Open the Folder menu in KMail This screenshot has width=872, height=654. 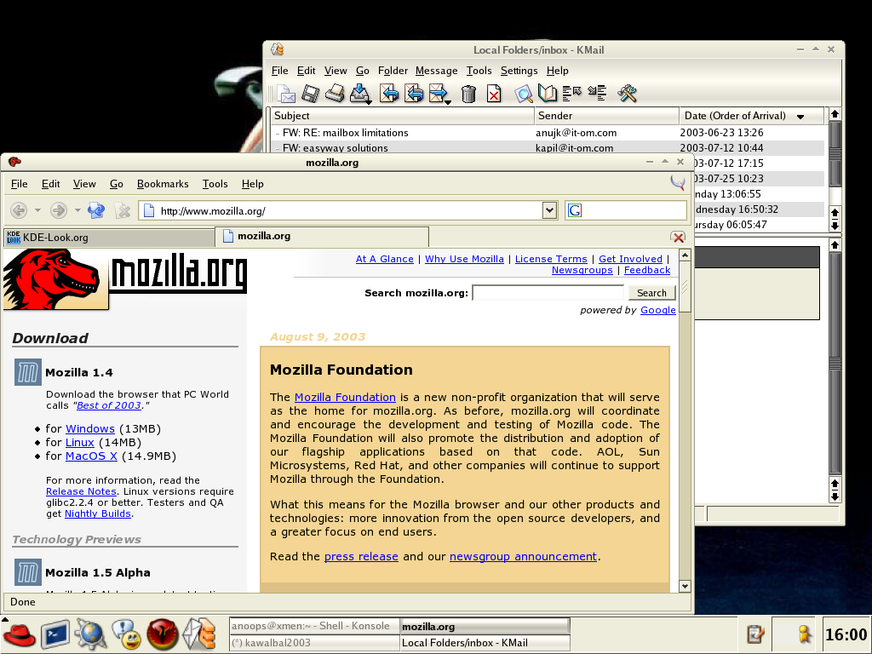coord(393,71)
